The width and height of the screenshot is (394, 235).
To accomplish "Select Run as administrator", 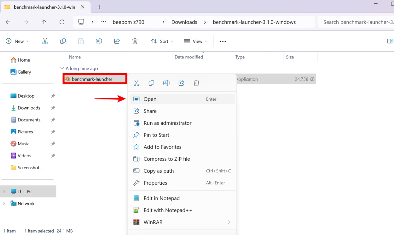I will click(x=167, y=123).
